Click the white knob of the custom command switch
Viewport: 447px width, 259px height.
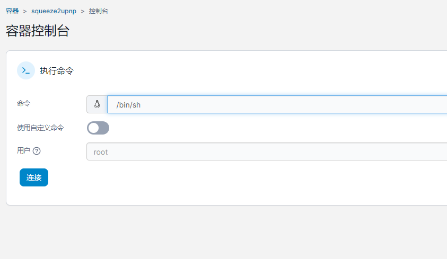[93, 128]
